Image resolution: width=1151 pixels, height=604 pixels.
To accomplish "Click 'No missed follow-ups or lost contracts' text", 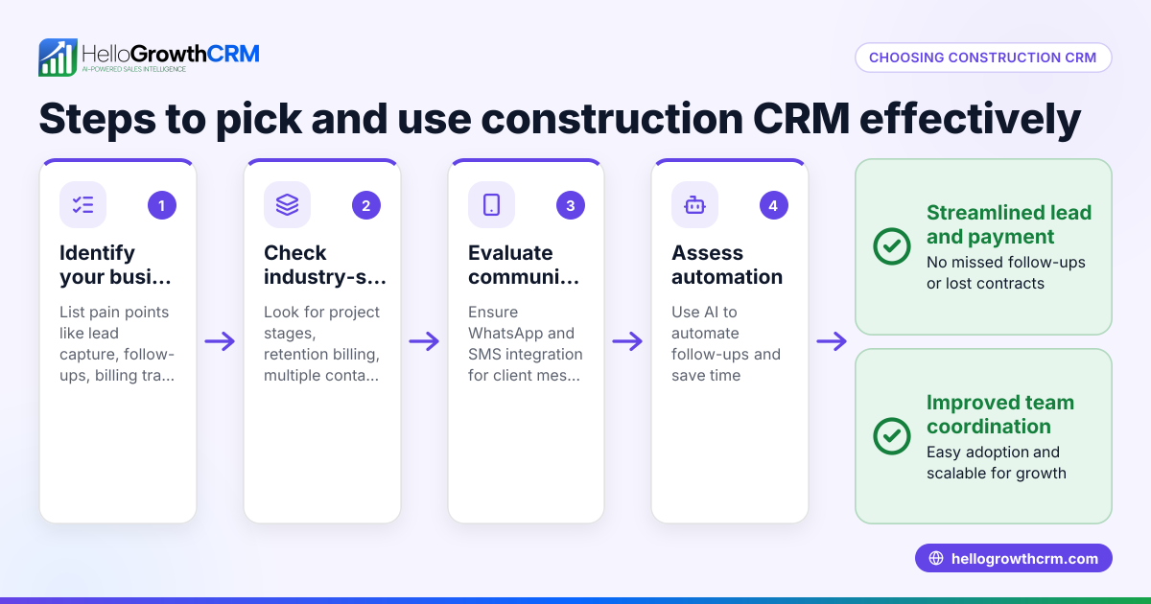I will tap(1006, 272).
